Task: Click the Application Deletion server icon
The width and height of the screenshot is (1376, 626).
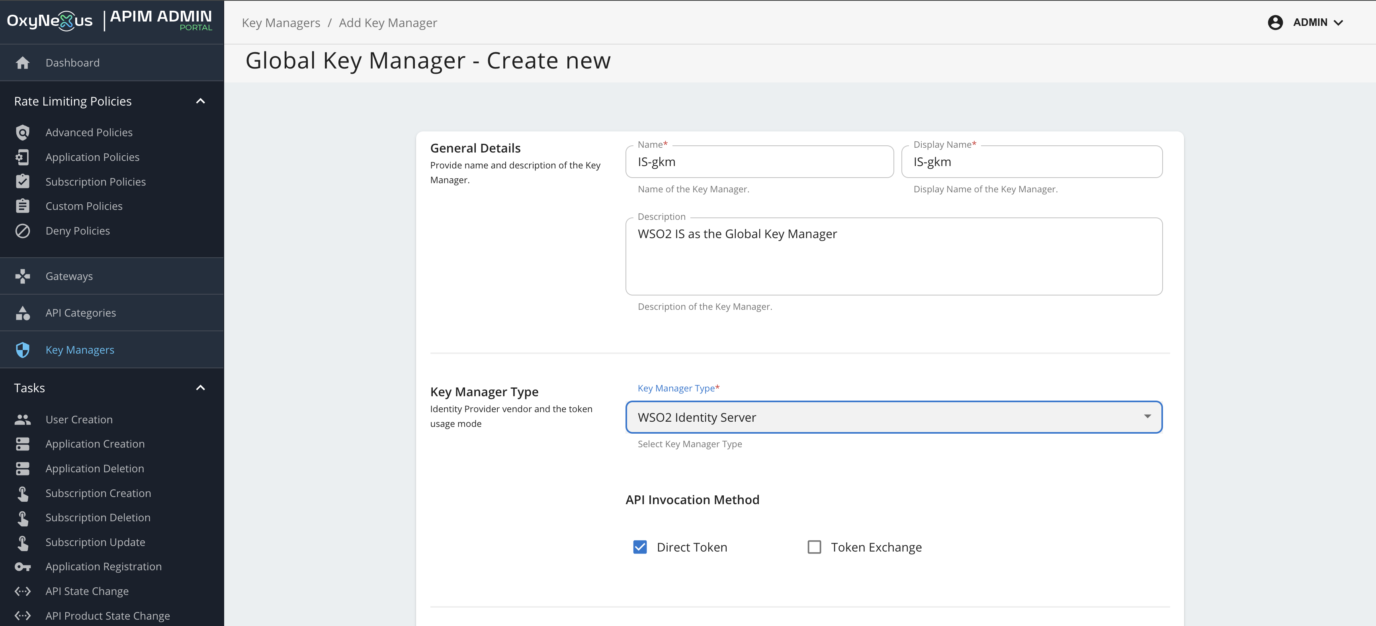Action: [22, 468]
